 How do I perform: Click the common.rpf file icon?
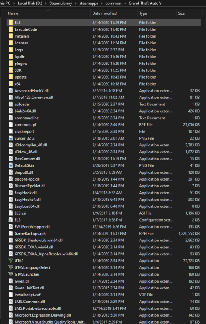[x=11, y=124]
